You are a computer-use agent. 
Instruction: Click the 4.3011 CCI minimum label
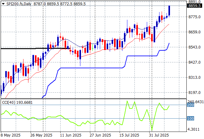pyautogui.click(x=194, y=130)
